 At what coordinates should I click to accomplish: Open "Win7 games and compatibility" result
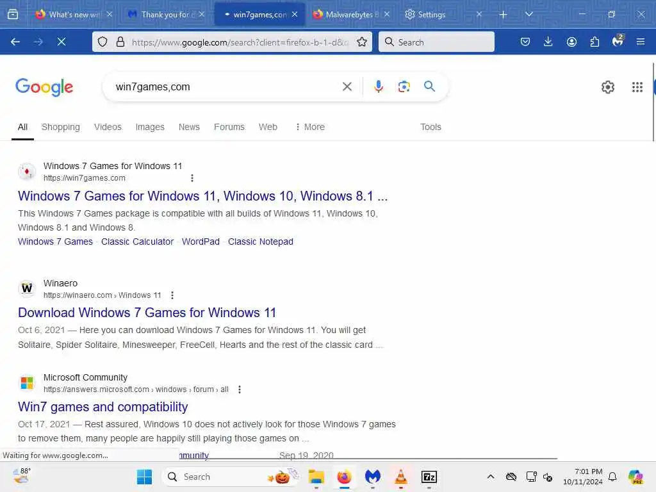103,407
